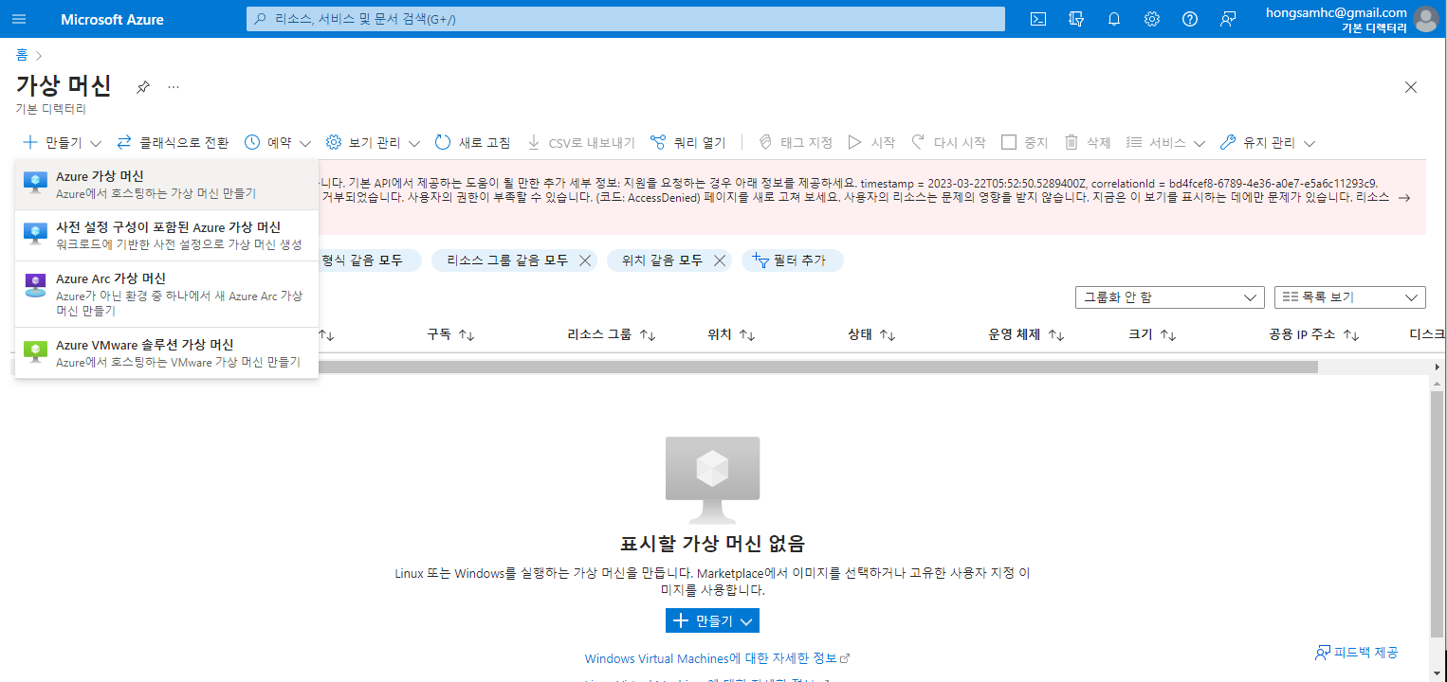Sort by 운영 체제 column header

click(1026, 334)
